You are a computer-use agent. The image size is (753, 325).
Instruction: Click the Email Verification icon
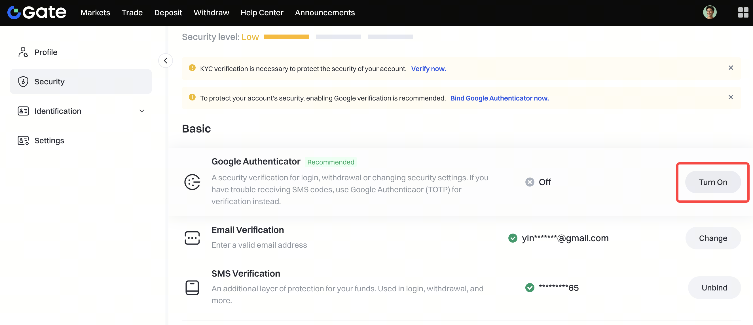coord(192,238)
